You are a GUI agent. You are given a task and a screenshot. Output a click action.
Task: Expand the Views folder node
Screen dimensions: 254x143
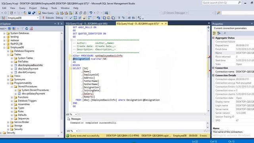(x=8, y=76)
